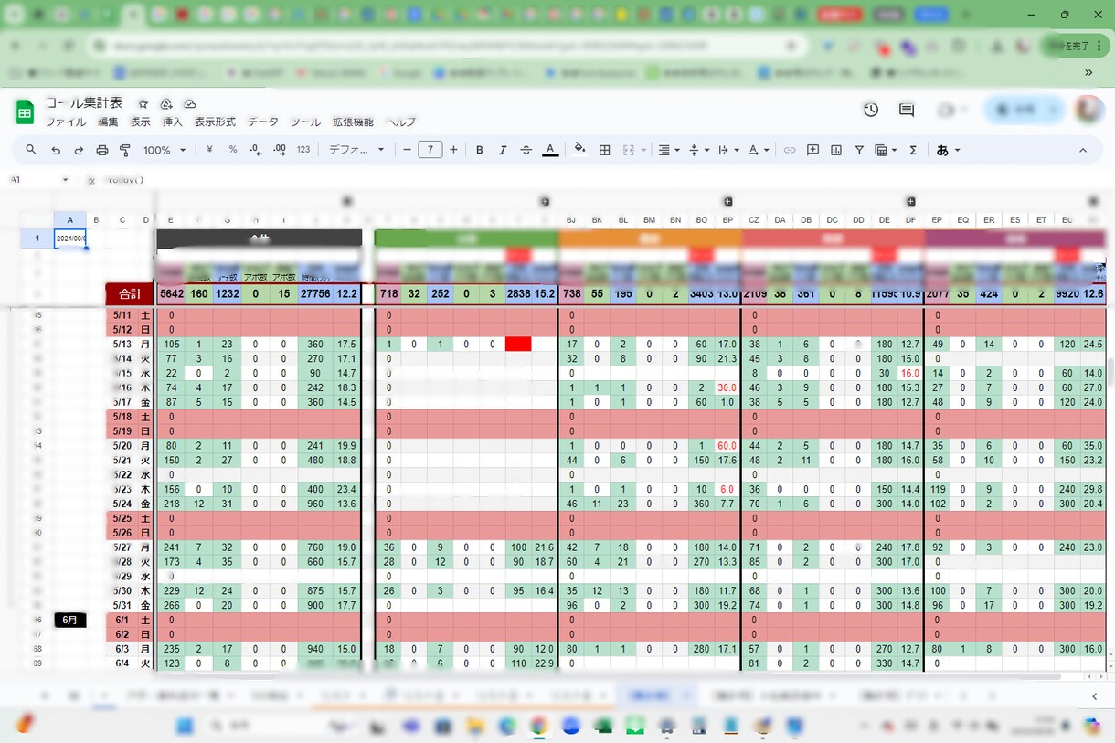Apply strikethrough formatting
1115x743 pixels.
pyautogui.click(x=526, y=150)
